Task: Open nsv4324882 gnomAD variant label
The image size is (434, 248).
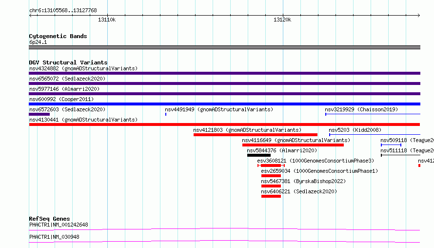Action: point(83,68)
